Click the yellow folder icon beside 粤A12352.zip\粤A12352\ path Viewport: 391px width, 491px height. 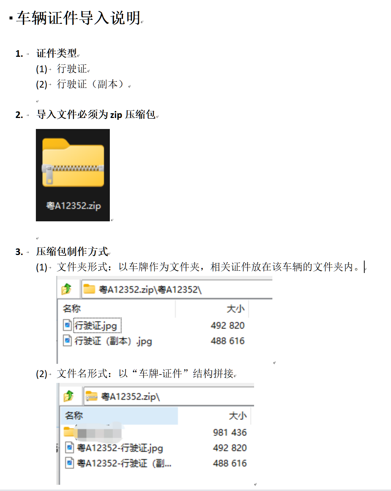89,289
